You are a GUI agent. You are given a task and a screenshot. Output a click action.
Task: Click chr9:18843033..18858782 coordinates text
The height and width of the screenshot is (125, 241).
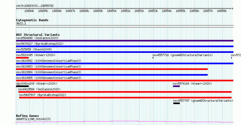[x=35, y=6]
